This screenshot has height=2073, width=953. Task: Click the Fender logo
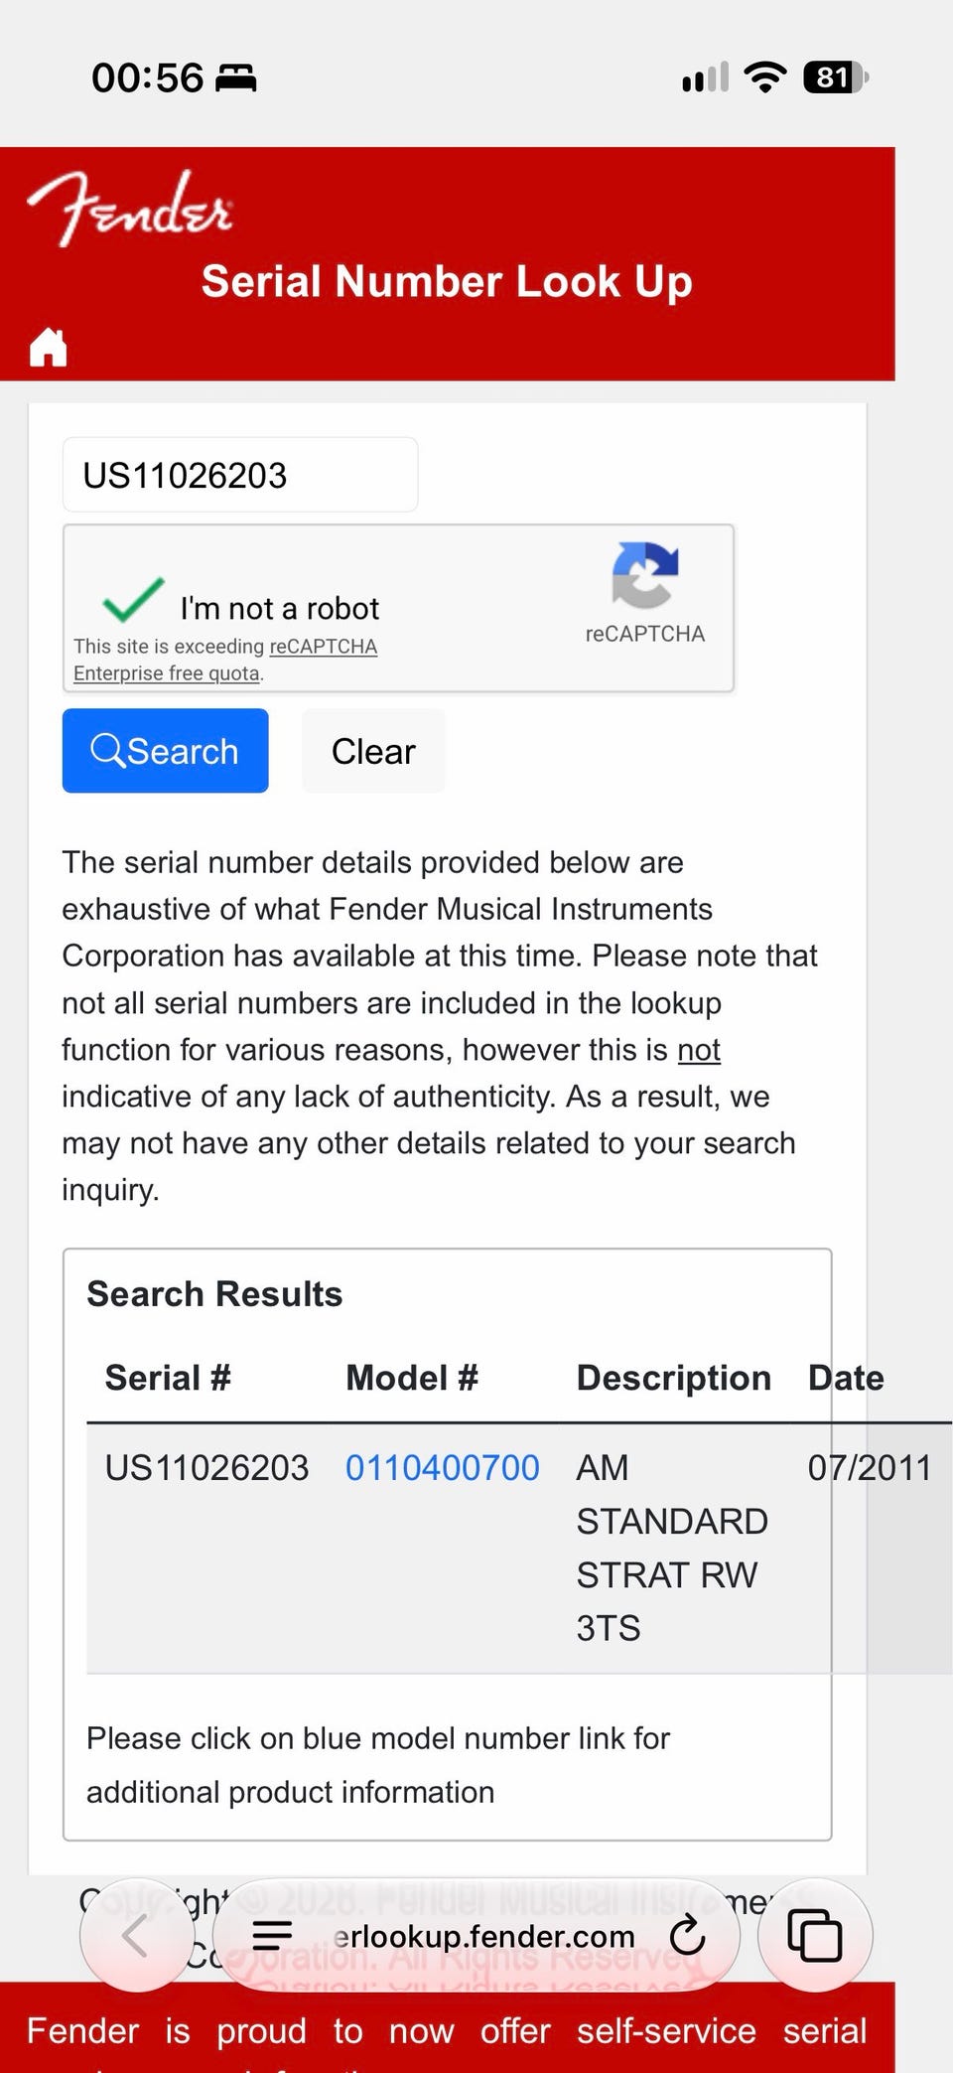click(130, 208)
